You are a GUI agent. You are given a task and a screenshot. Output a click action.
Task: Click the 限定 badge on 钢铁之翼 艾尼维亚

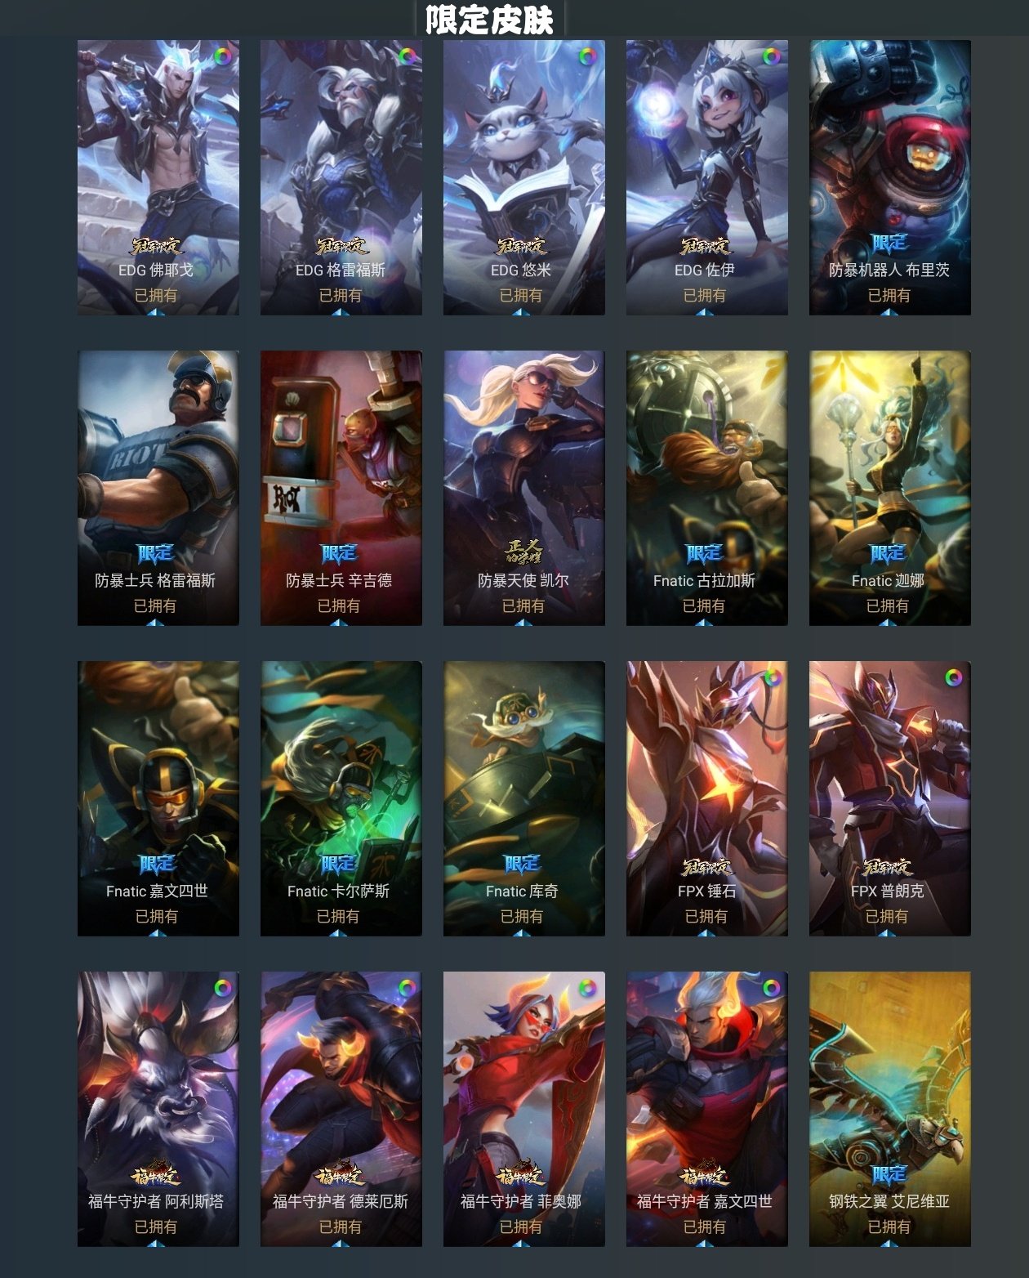coord(889,1174)
